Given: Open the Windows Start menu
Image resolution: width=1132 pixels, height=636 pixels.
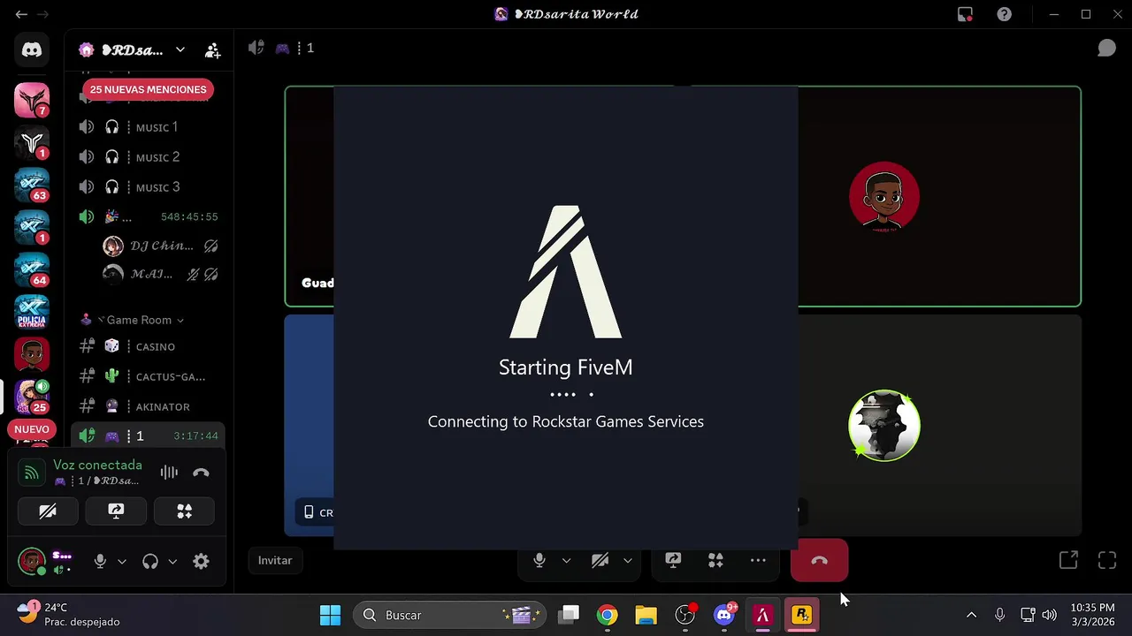Looking at the screenshot, I should [x=330, y=615].
